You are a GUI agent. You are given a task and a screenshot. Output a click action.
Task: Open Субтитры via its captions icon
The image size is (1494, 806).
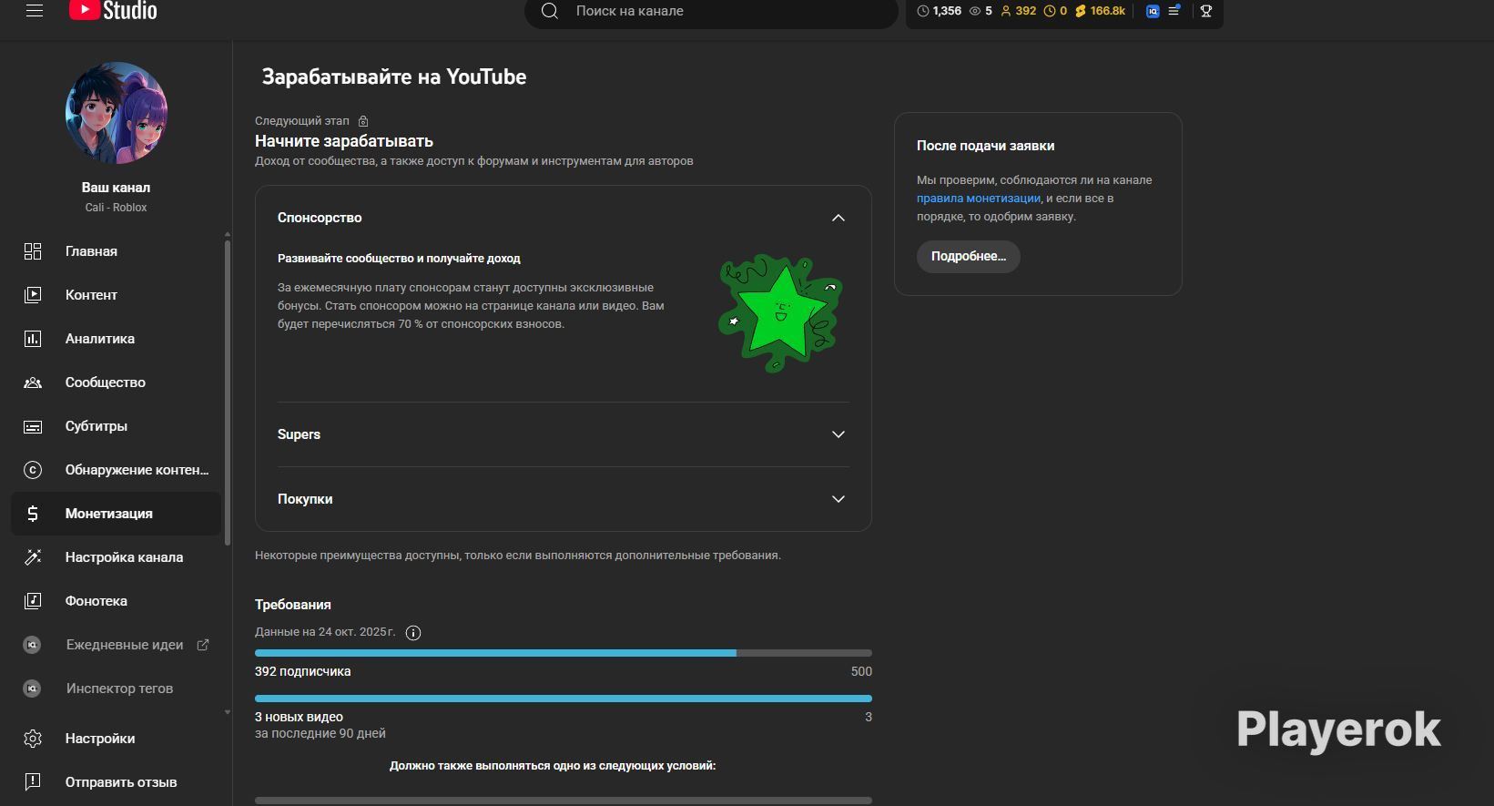click(x=33, y=426)
